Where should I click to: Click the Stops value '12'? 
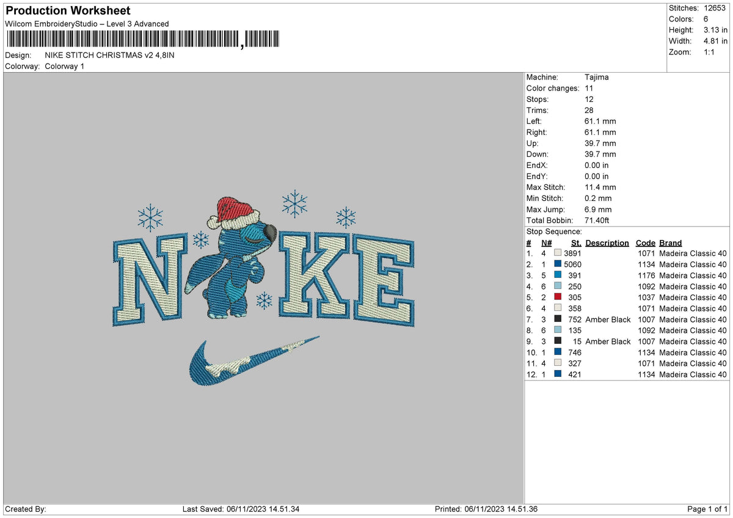tap(589, 99)
